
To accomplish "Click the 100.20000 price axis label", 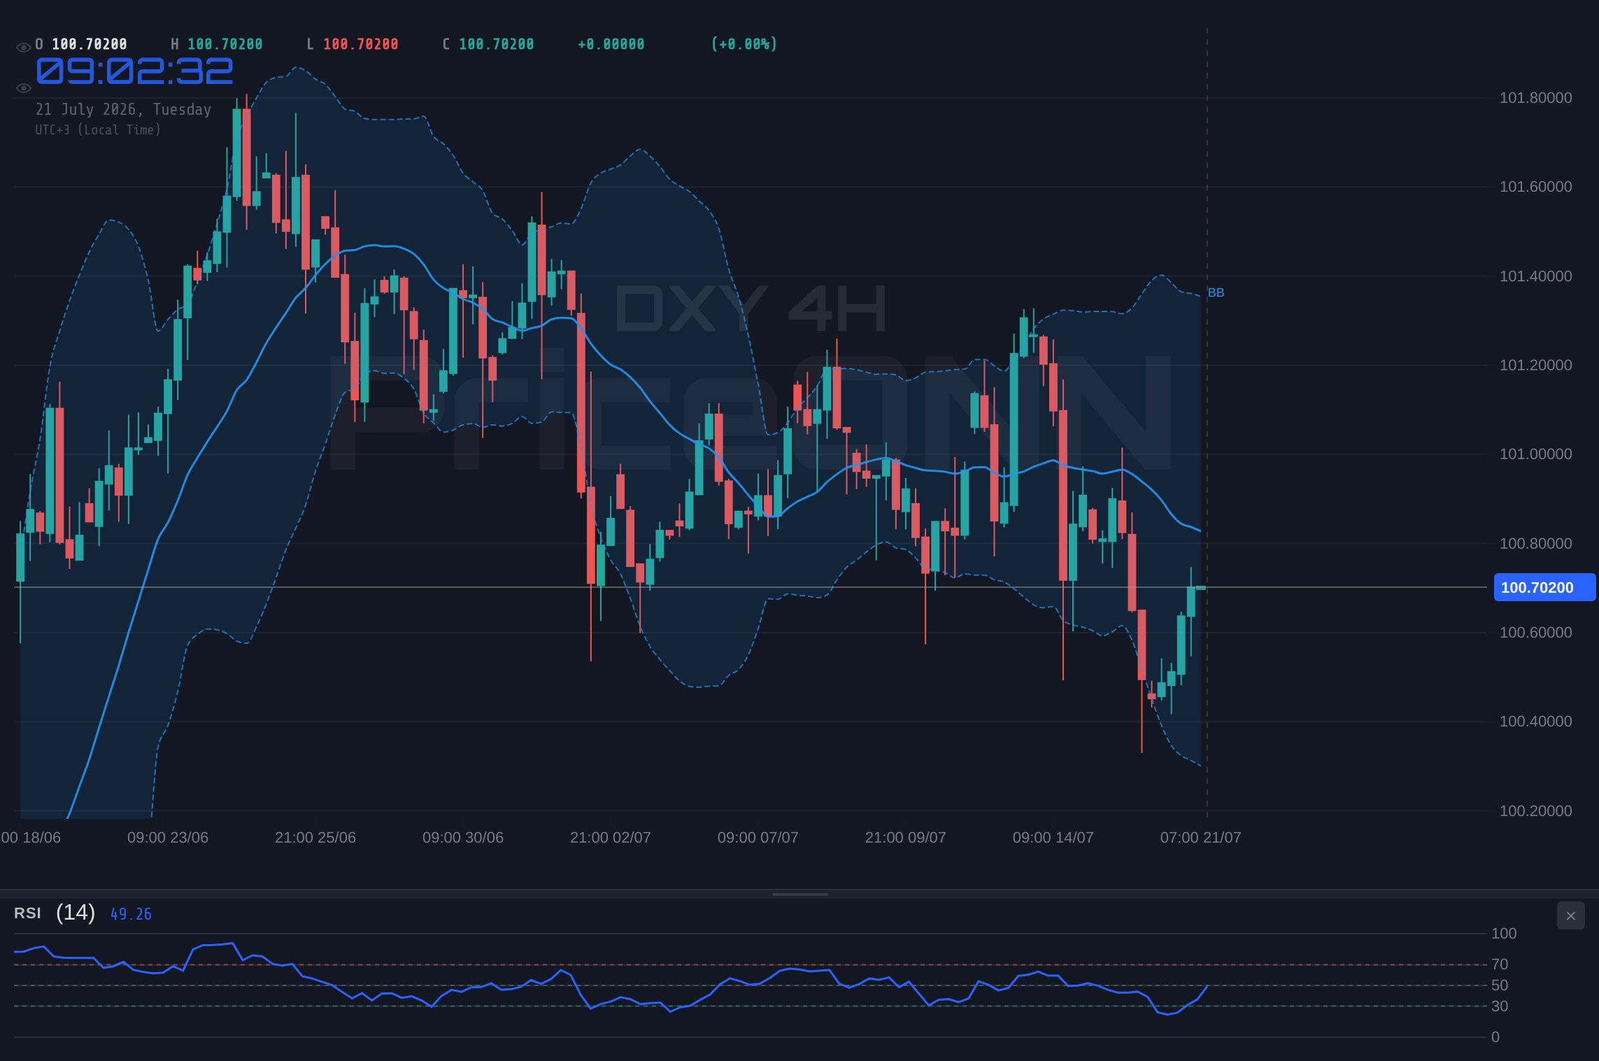I will tap(1535, 810).
